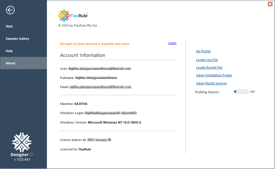Click the 'License expires at:' row
Image resolution: width=275 pixels, height=169 pixels.
pyautogui.click(x=86, y=140)
